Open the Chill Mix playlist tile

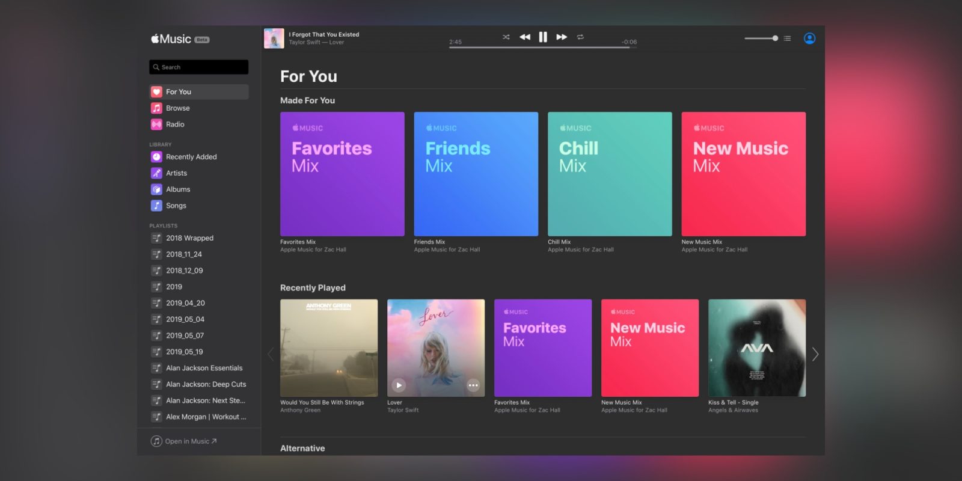[x=610, y=174]
